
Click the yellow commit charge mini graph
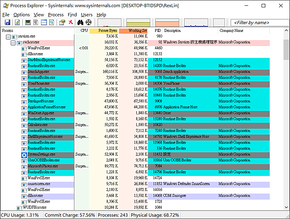pyautogui.click(x=138, y=23)
